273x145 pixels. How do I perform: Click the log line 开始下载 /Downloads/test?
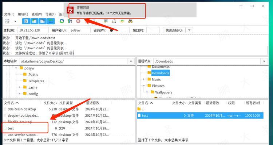[x=35, y=38]
